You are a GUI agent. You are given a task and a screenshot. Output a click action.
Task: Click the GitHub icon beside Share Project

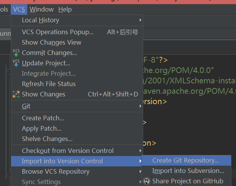point(147,181)
